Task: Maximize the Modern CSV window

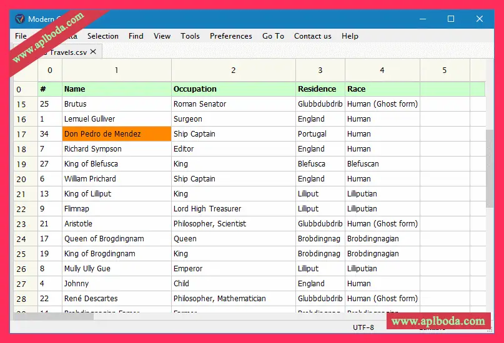Action: tap(450, 19)
